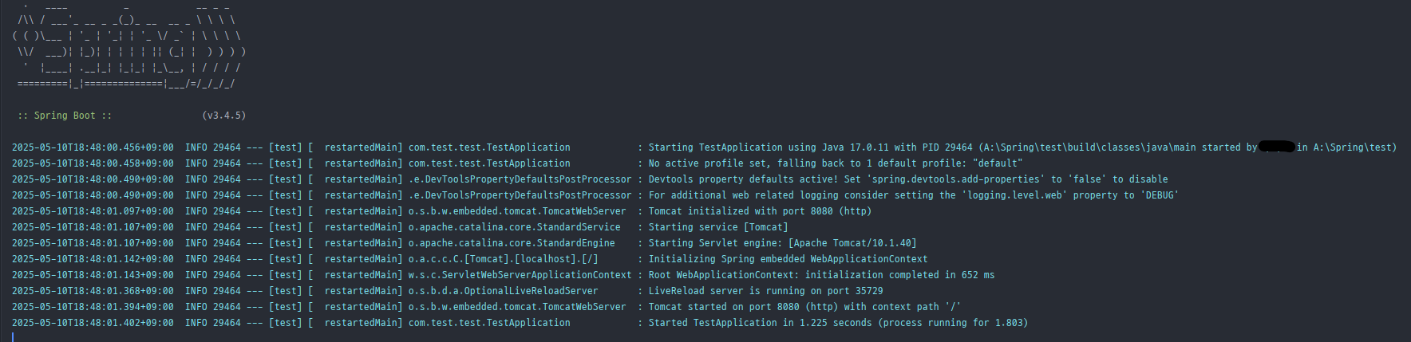The height and width of the screenshot is (342, 1411).
Task: Click the 'Starting Servlet engine: [Apache Tomcat/10.1.40]' message
Action: pos(782,243)
